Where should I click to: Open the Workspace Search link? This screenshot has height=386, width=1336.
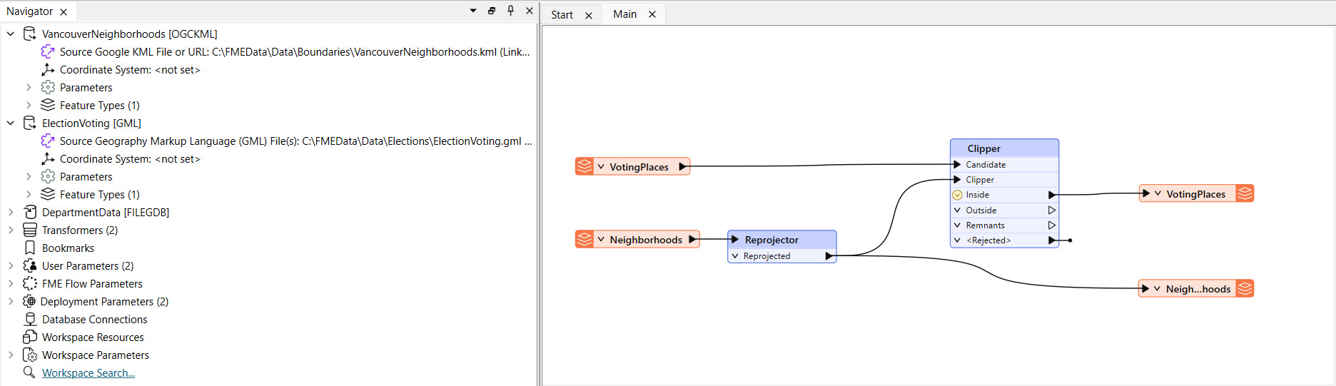point(88,372)
